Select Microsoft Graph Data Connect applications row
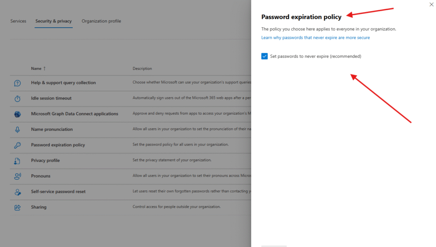 [75, 114]
